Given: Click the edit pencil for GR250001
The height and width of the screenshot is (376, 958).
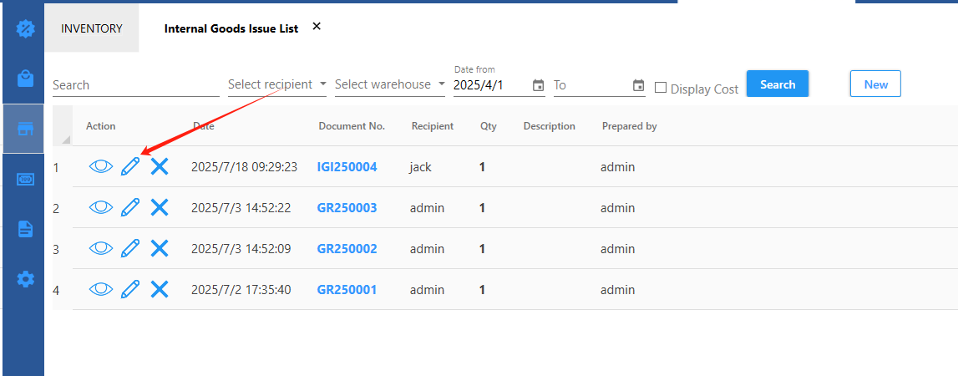Looking at the screenshot, I should (x=130, y=290).
